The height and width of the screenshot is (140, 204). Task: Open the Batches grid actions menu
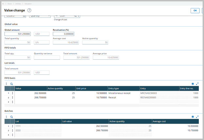(6, 116)
